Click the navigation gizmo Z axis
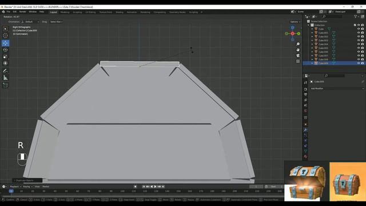Screen dimensions: 366x206 (292, 27)
